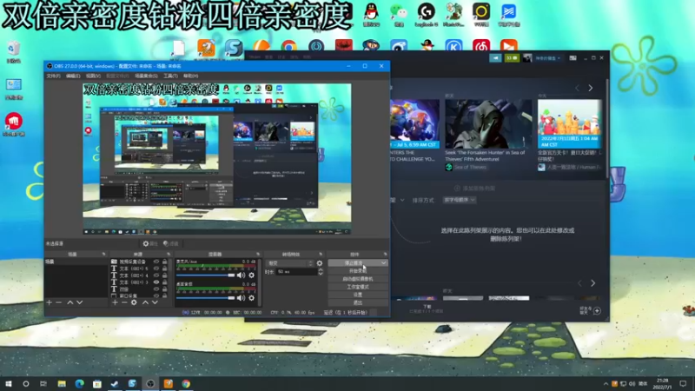Open desktop audio settings gear
The height and width of the screenshot is (391, 695).
click(252, 298)
